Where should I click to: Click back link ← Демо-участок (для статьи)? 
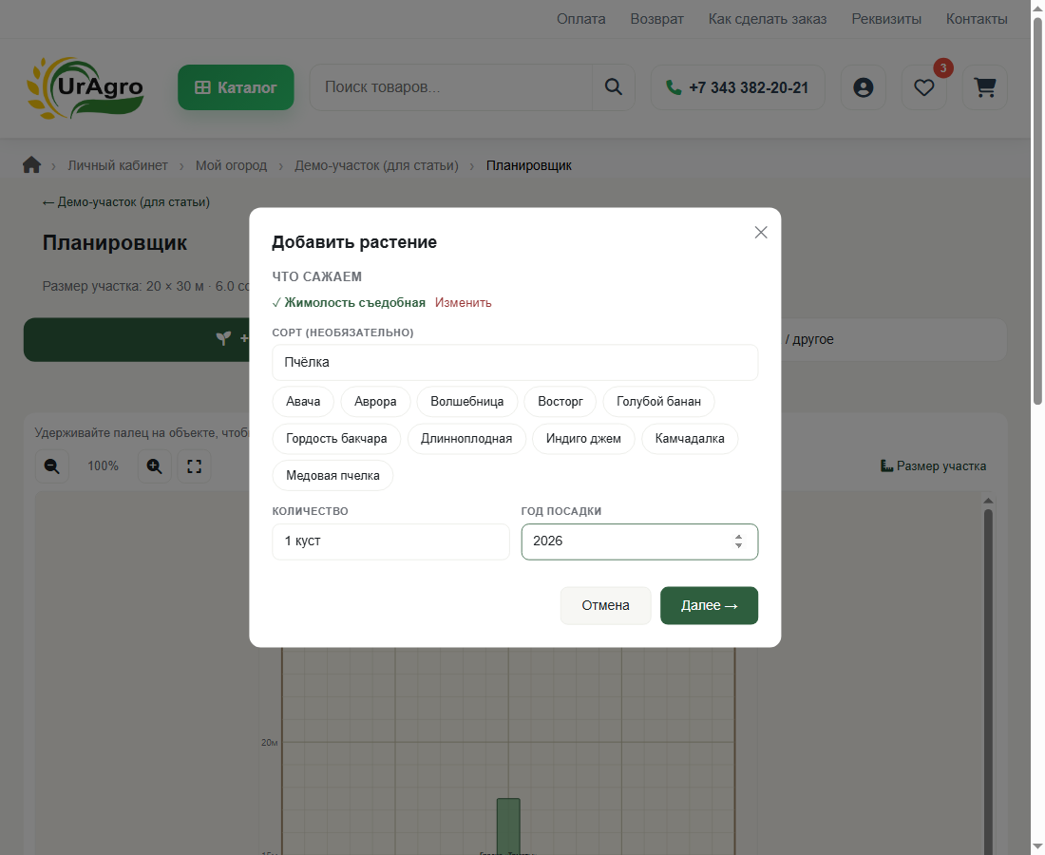click(126, 202)
